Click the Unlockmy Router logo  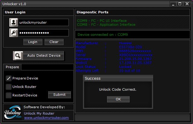13,112
